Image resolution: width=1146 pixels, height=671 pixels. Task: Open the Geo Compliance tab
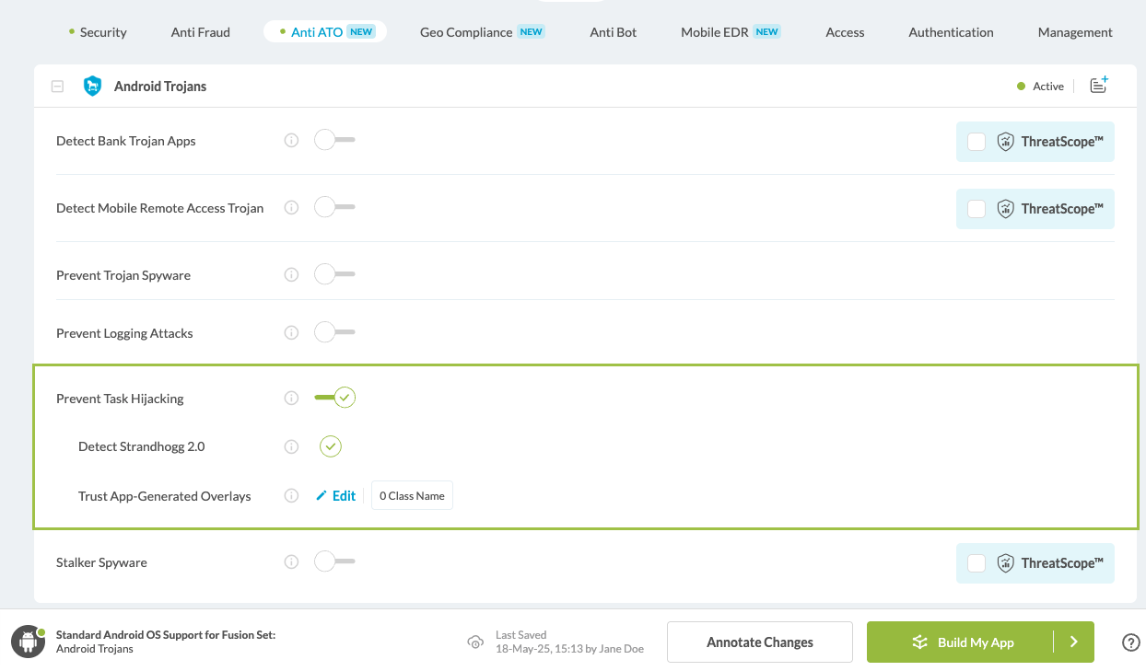466,32
